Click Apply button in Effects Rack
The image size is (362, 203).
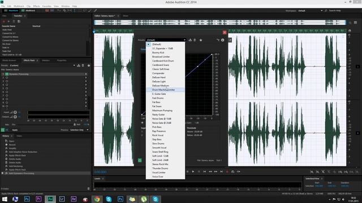click(x=15, y=130)
